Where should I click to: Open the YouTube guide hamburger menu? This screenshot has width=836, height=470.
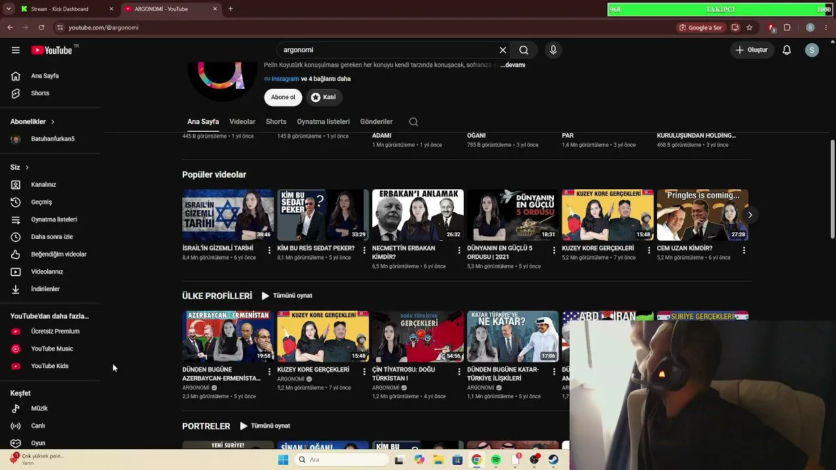(x=16, y=50)
